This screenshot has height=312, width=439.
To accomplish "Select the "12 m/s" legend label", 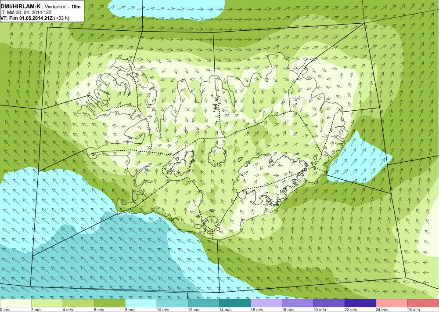I will pos(194,310).
